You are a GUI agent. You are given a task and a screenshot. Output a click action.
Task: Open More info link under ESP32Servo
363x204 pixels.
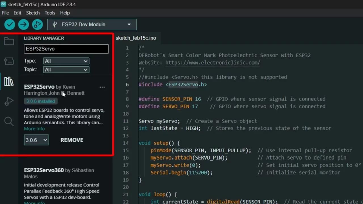[34, 129]
